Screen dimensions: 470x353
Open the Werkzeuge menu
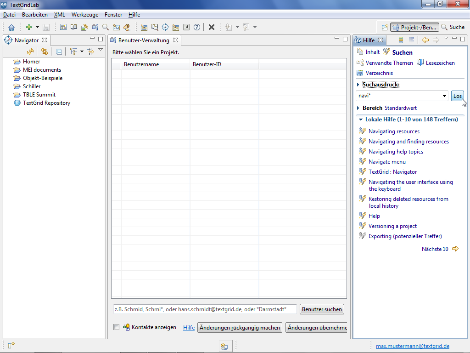84,15
